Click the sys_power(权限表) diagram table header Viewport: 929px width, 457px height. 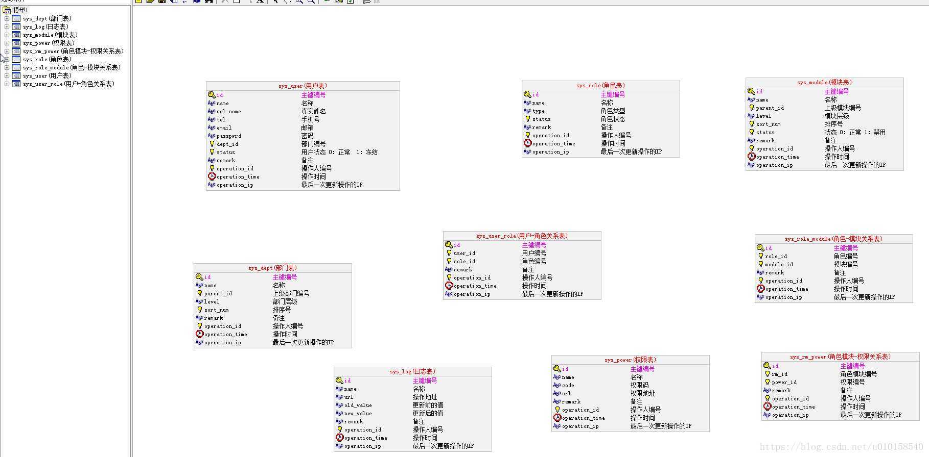631,360
